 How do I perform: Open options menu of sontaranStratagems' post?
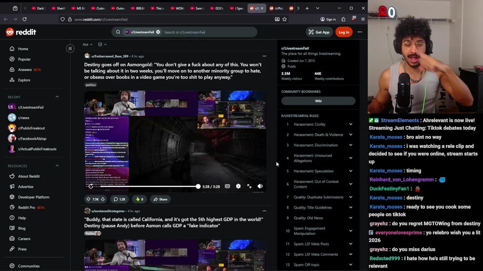click(x=264, y=211)
